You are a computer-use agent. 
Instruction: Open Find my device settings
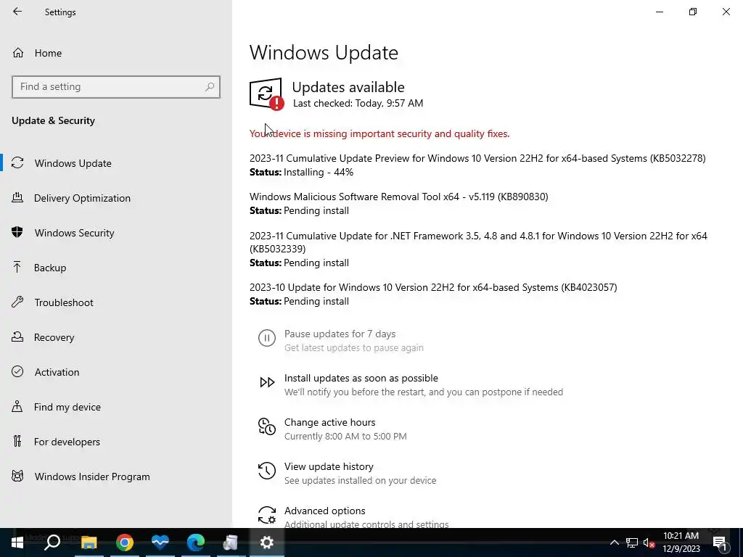point(67,408)
